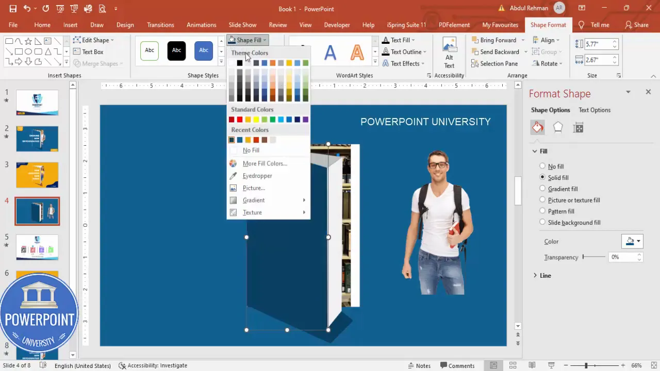Open the Animations ribbon tab
This screenshot has width=660, height=371.
pyautogui.click(x=201, y=25)
